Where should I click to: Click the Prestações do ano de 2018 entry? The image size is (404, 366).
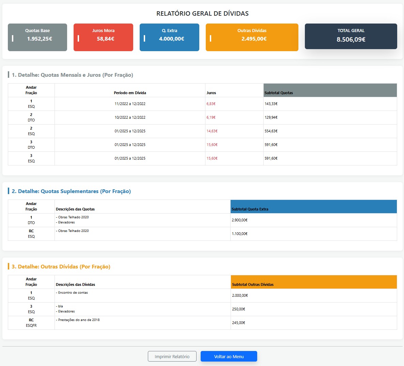78,320
